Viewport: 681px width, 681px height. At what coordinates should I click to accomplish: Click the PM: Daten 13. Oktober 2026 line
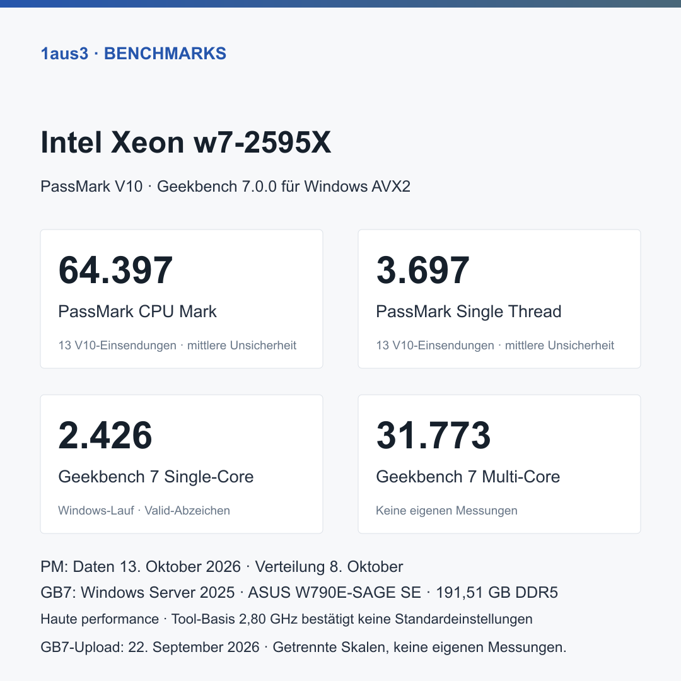pos(221,567)
